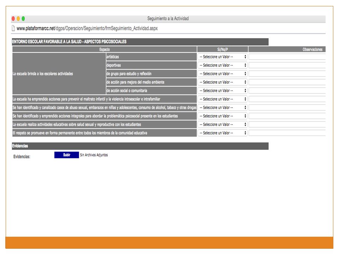Click 'La escuela realiza actividades educativas' row text
Image resolution: width=339 pixels, height=254 pixels.
pyautogui.click(x=77, y=125)
